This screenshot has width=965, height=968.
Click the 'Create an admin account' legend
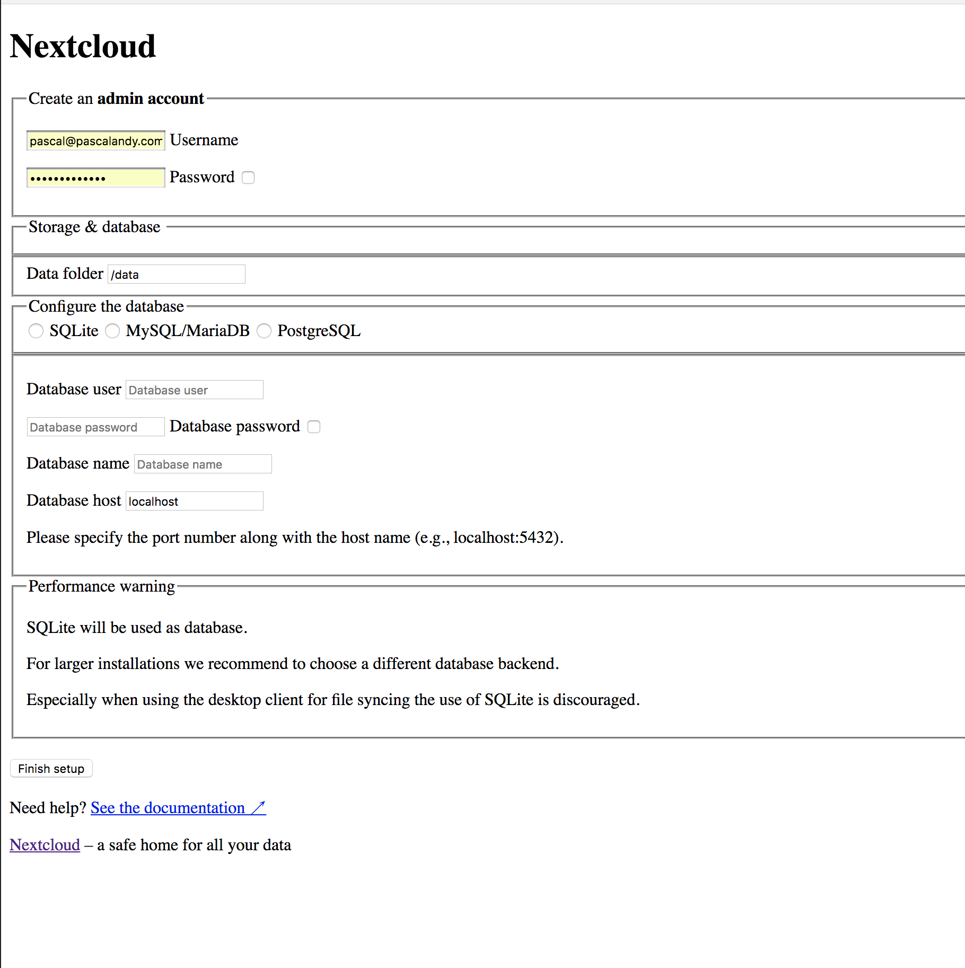click(x=116, y=99)
